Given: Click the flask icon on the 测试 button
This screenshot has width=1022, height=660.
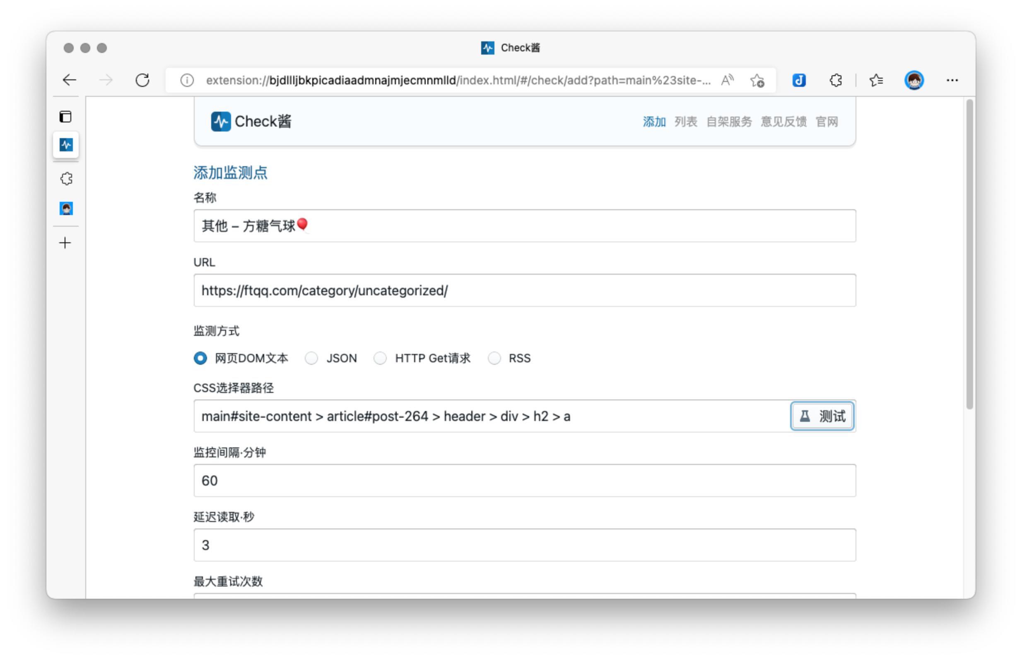Looking at the screenshot, I should [x=805, y=416].
